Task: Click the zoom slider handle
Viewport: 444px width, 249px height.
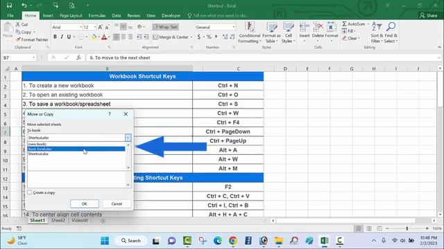Action: coord(407,228)
